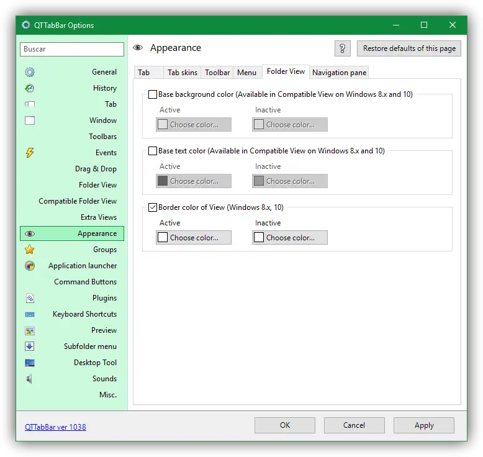The image size is (483, 457).
Task: Uncheck Border color of View checkbox
Action: 153,207
